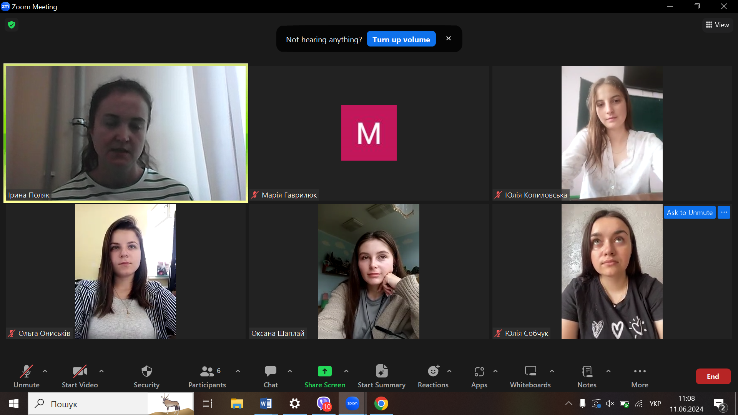
Task: Open the Chat panel
Action: tap(271, 376)
